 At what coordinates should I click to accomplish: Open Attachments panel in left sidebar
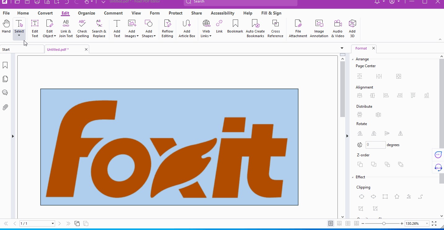tap(5, 107)
